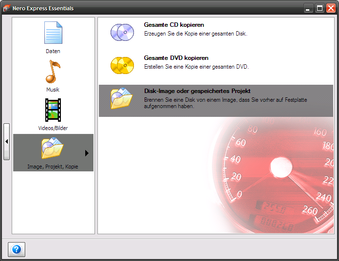Click the Nero flame icon in title bar

pyautogui.click(x=6, y=8)
